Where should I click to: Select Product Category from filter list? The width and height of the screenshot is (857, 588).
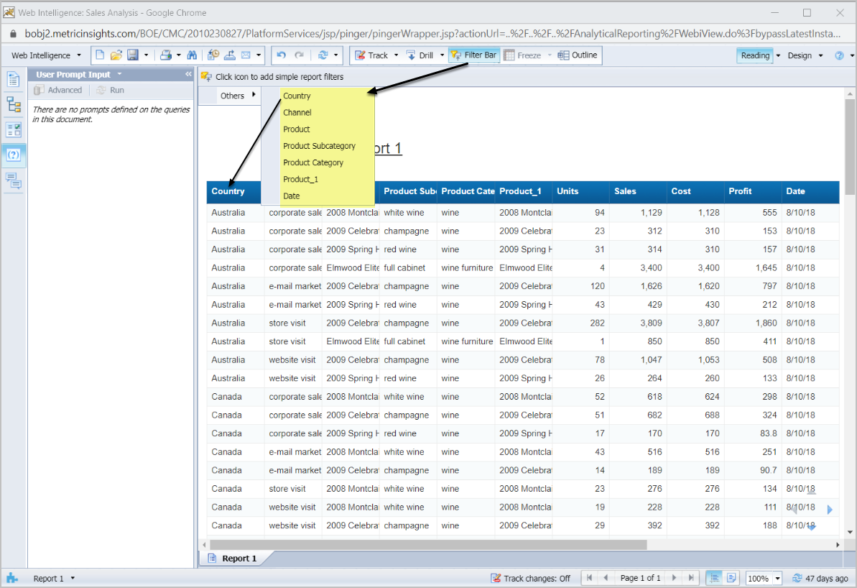click(x=313, y=162)
